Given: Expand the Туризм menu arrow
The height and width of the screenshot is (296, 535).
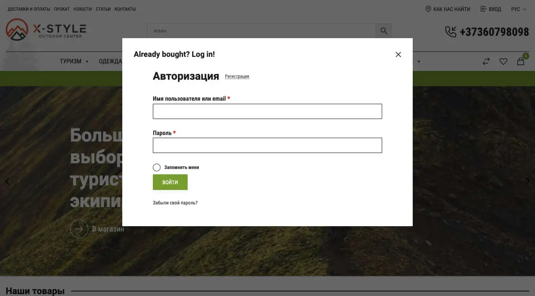Looking at the screenshot, I should [87, 61].
